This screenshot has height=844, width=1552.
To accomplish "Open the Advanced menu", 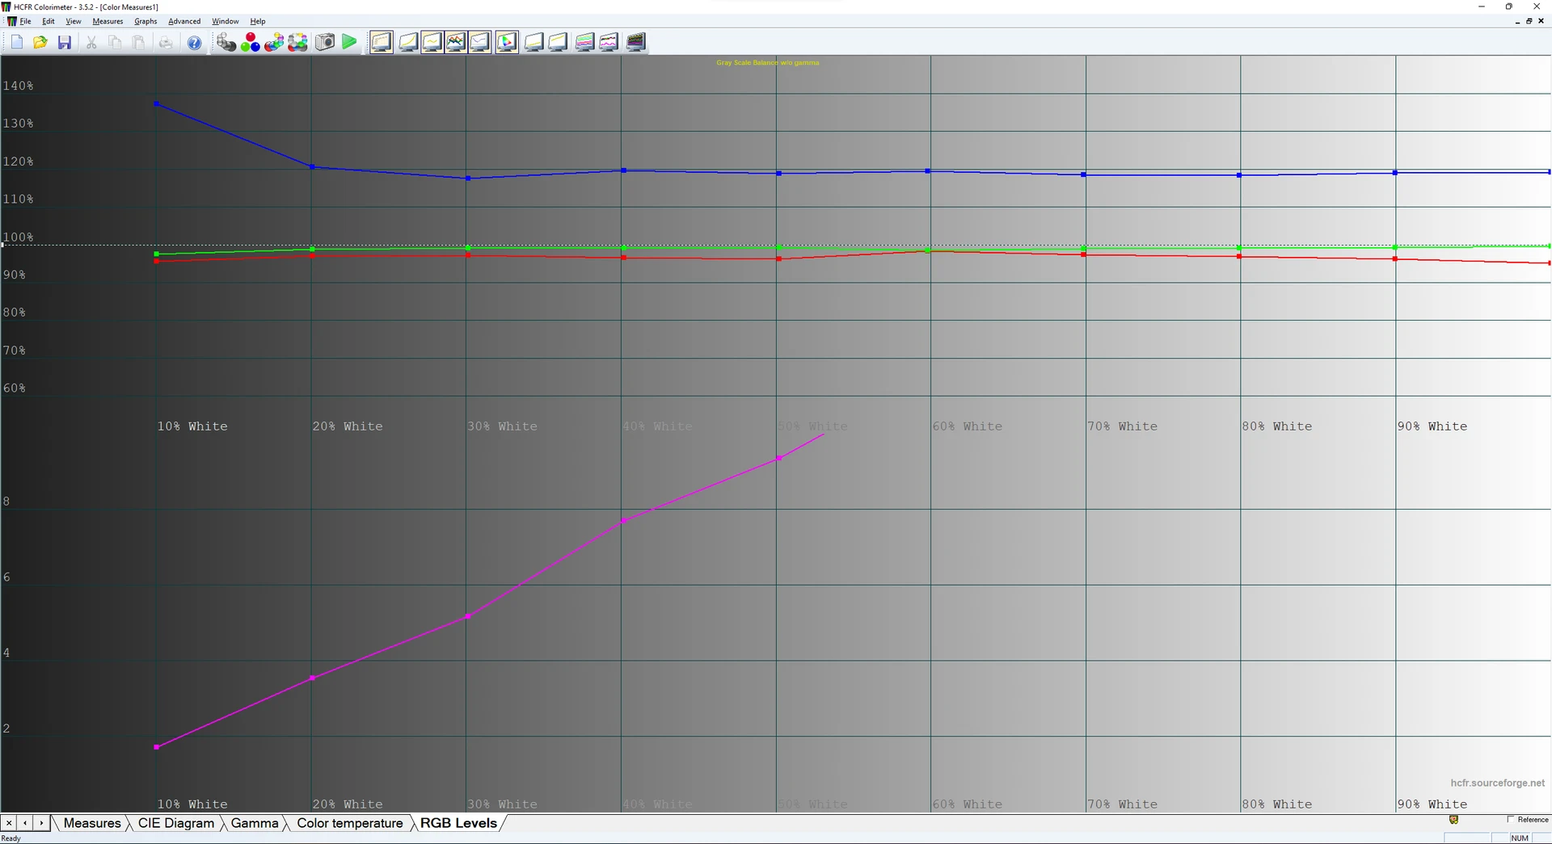I will pyautogui.click(x=184, y=21).
